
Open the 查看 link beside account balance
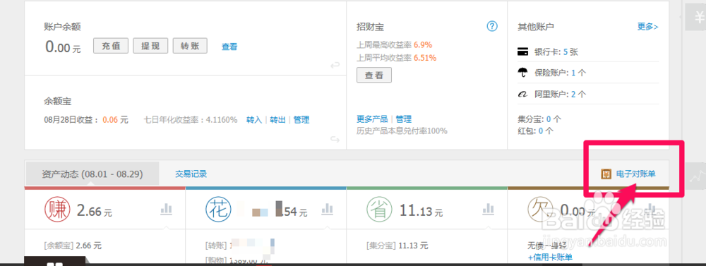tap(229, 47)
